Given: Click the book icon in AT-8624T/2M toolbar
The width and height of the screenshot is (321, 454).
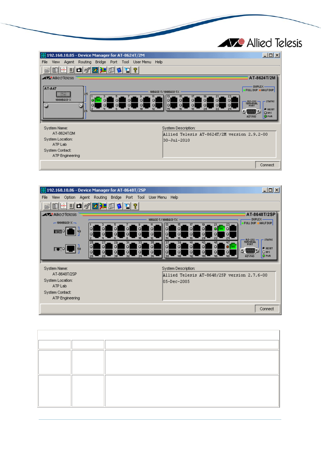Looking at the screenshot, I should (x=55, y=70).
